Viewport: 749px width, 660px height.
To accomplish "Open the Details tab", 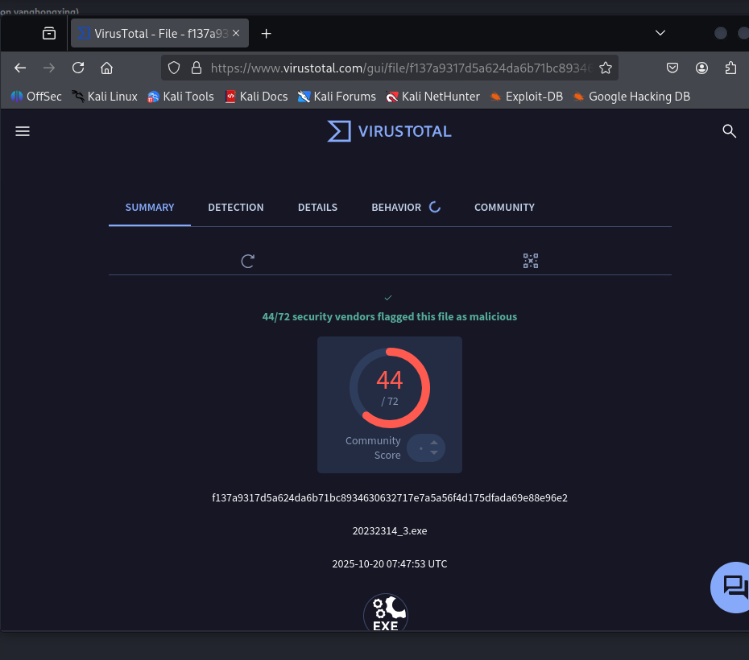I will tap(317, 208).
